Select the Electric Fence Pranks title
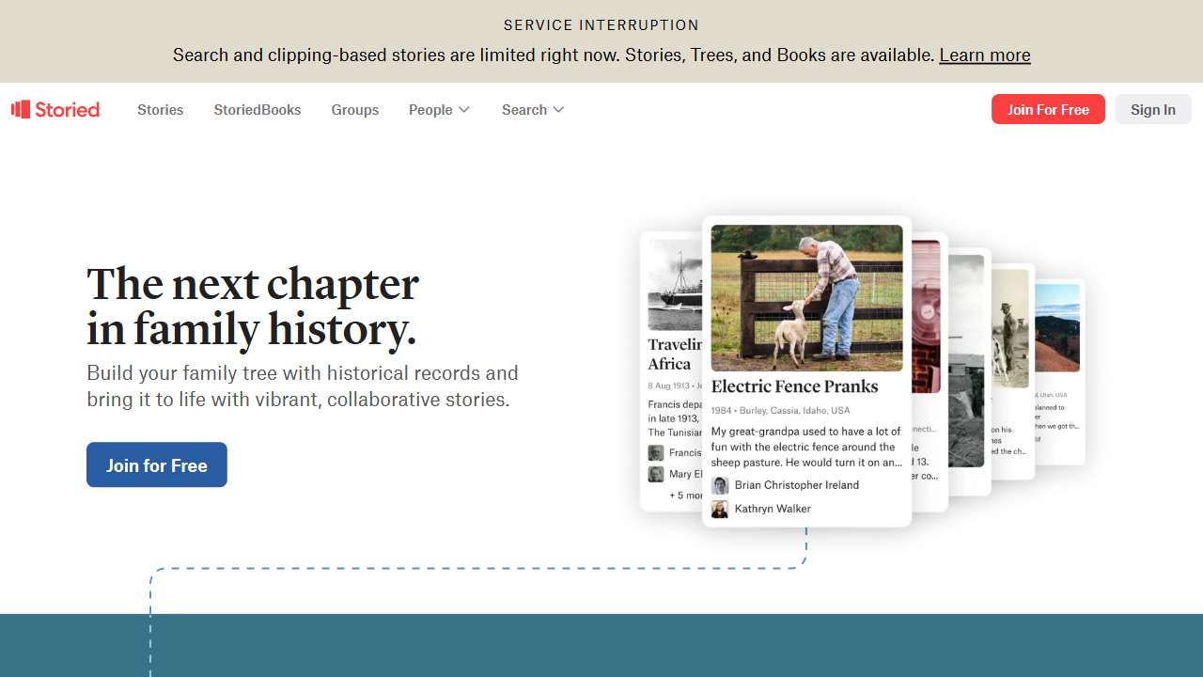 [x=795, y=386]
